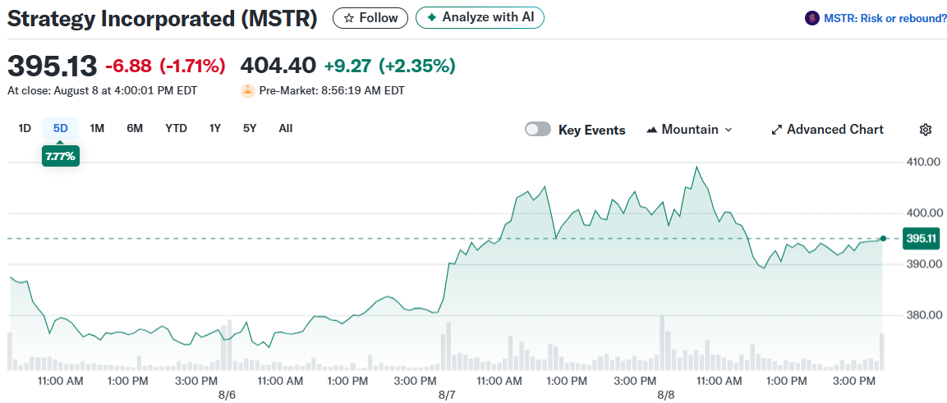This screenshot has width=947, height=403.
Task: Select the 5D time range tab
Action: click(x=61, y=128)
